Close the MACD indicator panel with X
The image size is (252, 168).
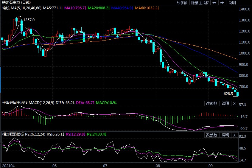[234, 103]
